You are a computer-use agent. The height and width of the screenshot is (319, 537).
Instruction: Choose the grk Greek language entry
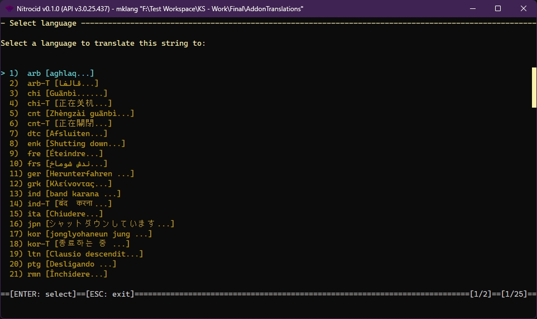click(69, 183)
